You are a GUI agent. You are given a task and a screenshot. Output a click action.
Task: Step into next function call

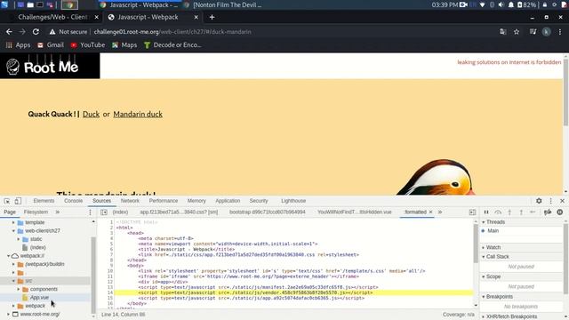509,212
